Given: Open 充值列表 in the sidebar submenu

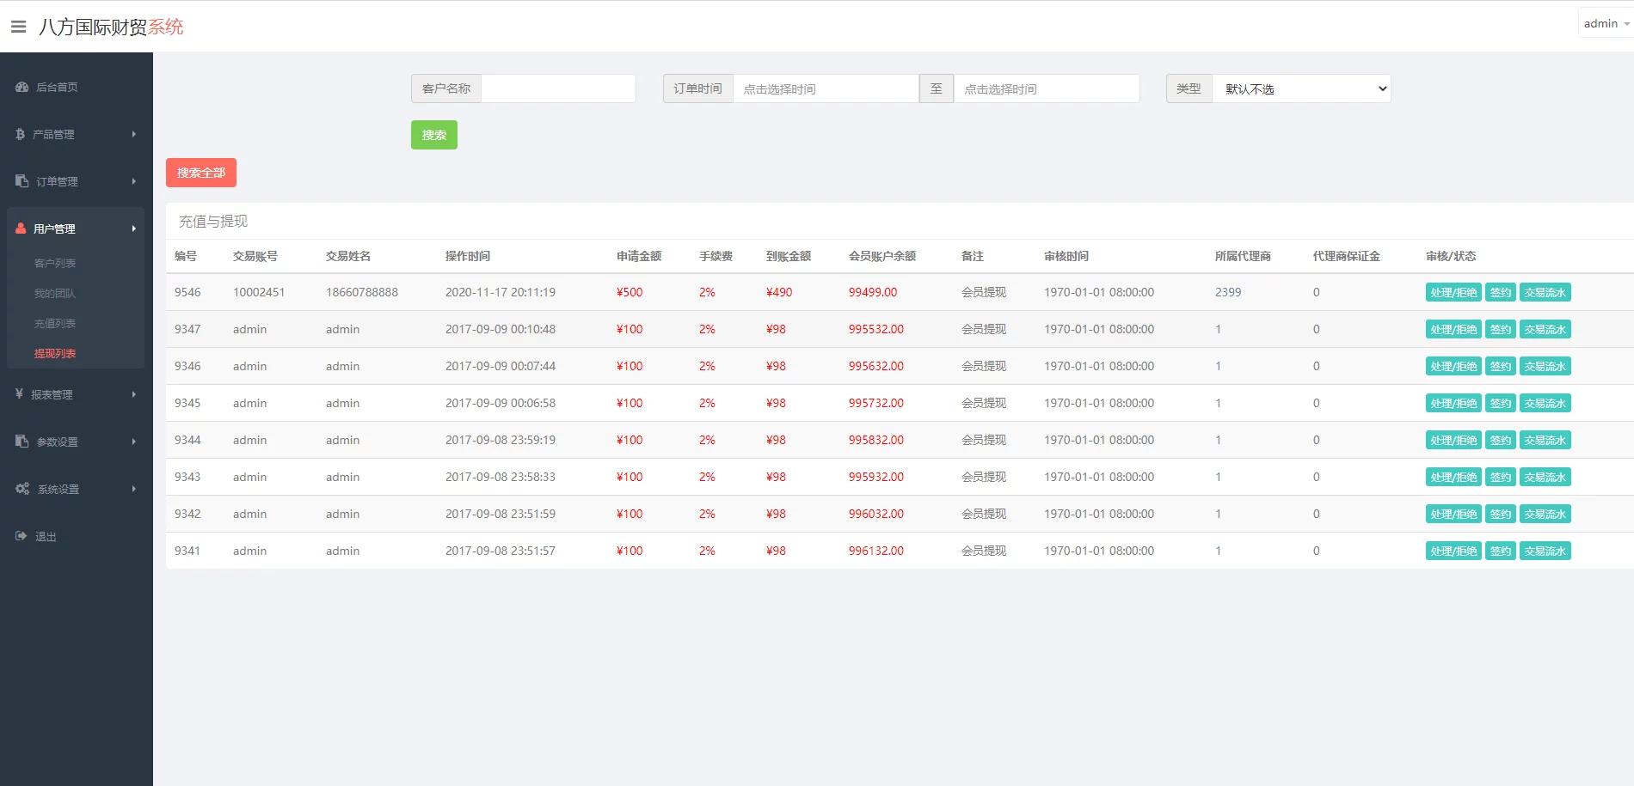Looking at the screenshot, I should [55, 323].
